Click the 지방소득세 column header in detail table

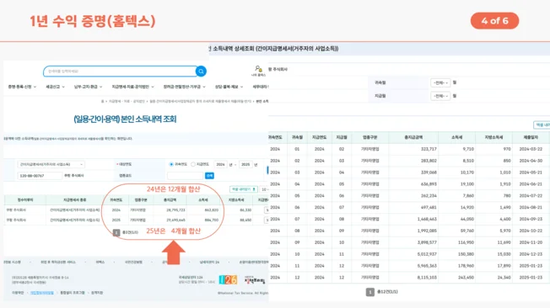[493, 137]
